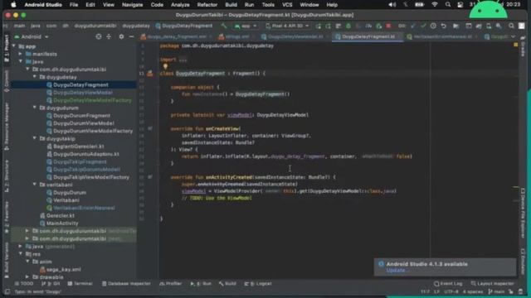Collapse the duygutakip package arrow
The image size is (531, 298).
(x=35, y=138)
